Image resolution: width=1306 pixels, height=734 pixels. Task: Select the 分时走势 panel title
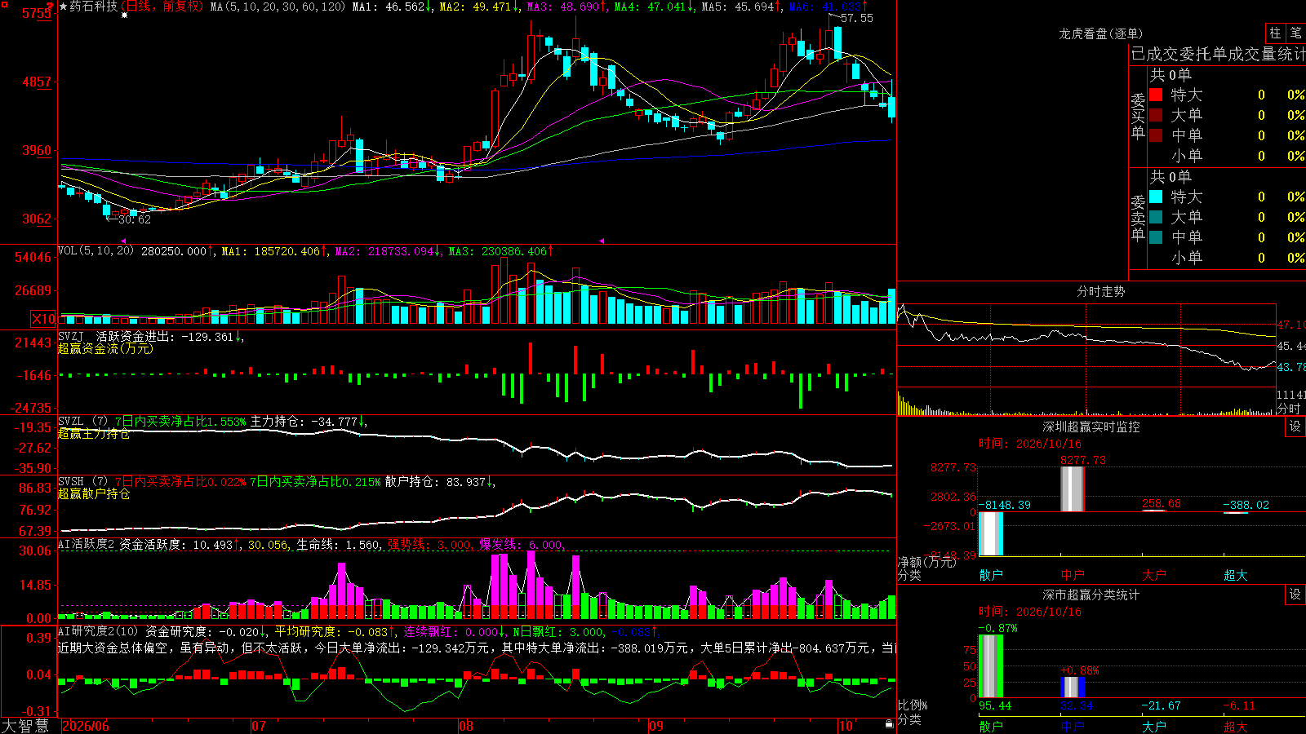[1101, 291]
